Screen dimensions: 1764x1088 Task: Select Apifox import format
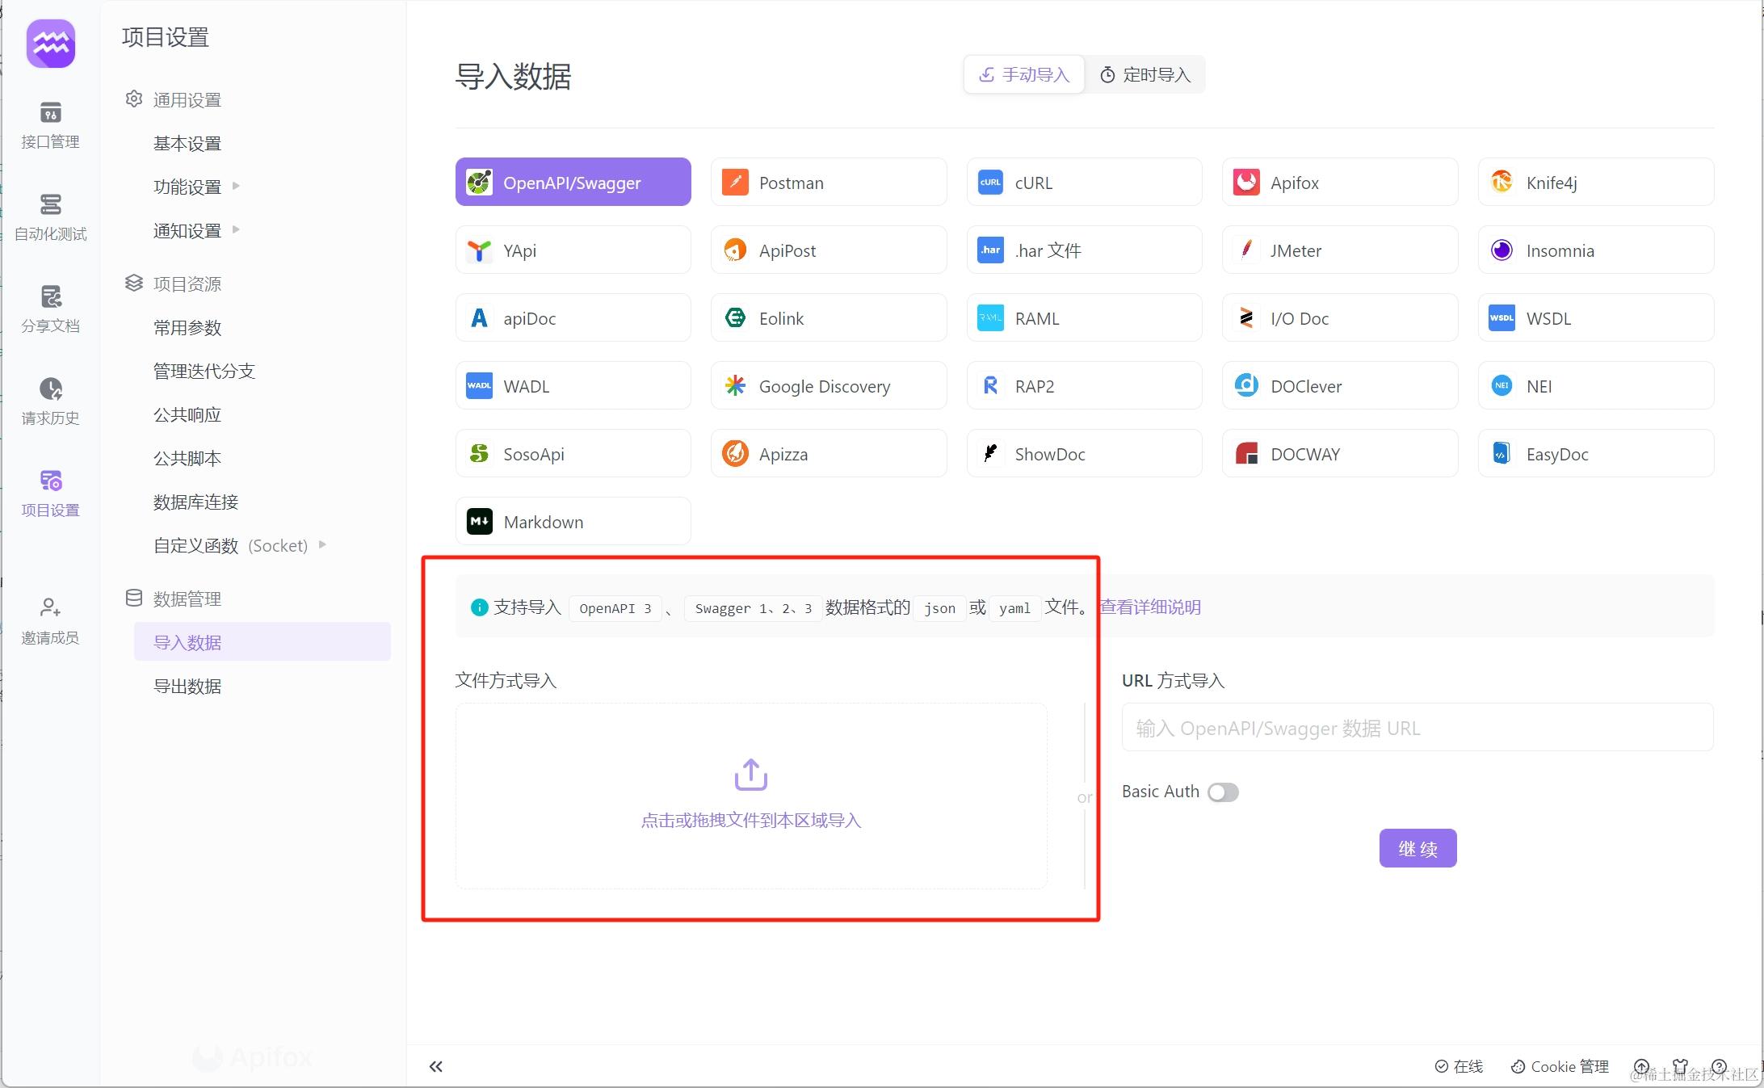click(1341, 183)
